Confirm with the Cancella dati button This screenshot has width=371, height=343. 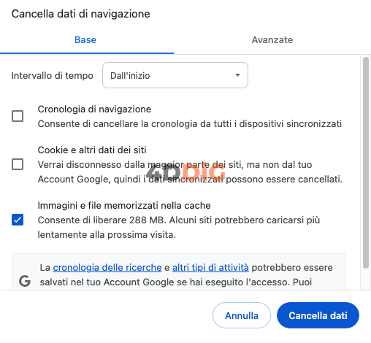[x=318, y=315]
